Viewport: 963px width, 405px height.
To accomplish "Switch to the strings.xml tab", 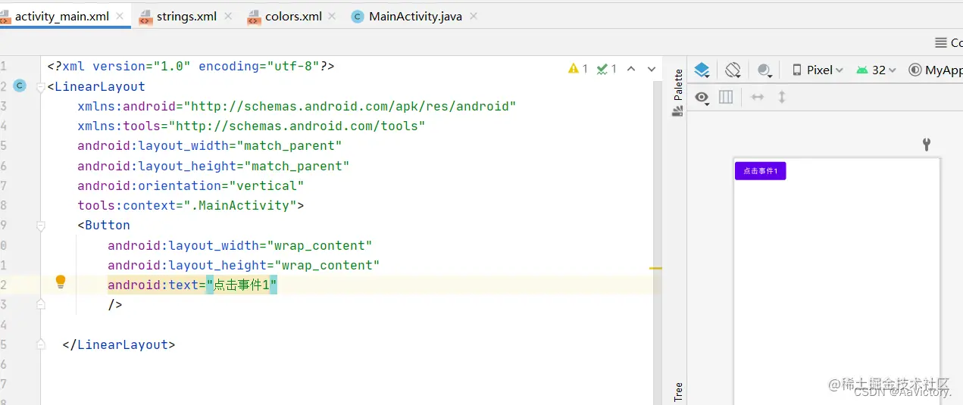I will coord(186,16).
